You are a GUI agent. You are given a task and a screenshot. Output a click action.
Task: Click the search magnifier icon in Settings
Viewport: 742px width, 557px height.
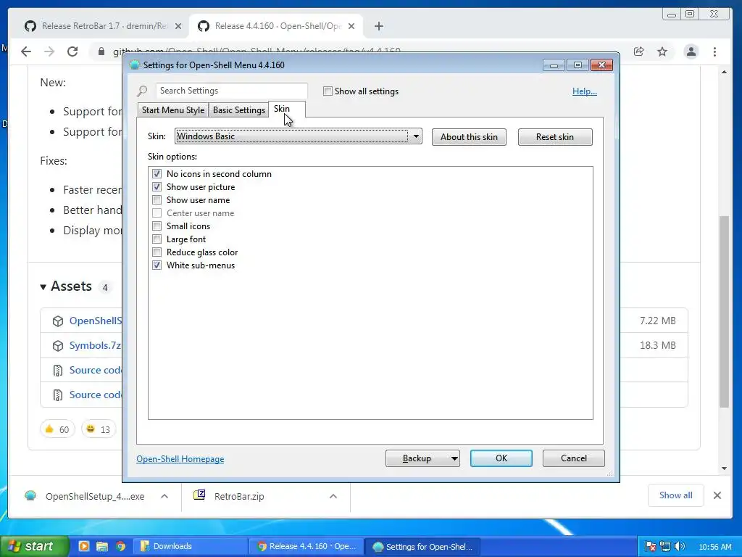coord(142,91)
